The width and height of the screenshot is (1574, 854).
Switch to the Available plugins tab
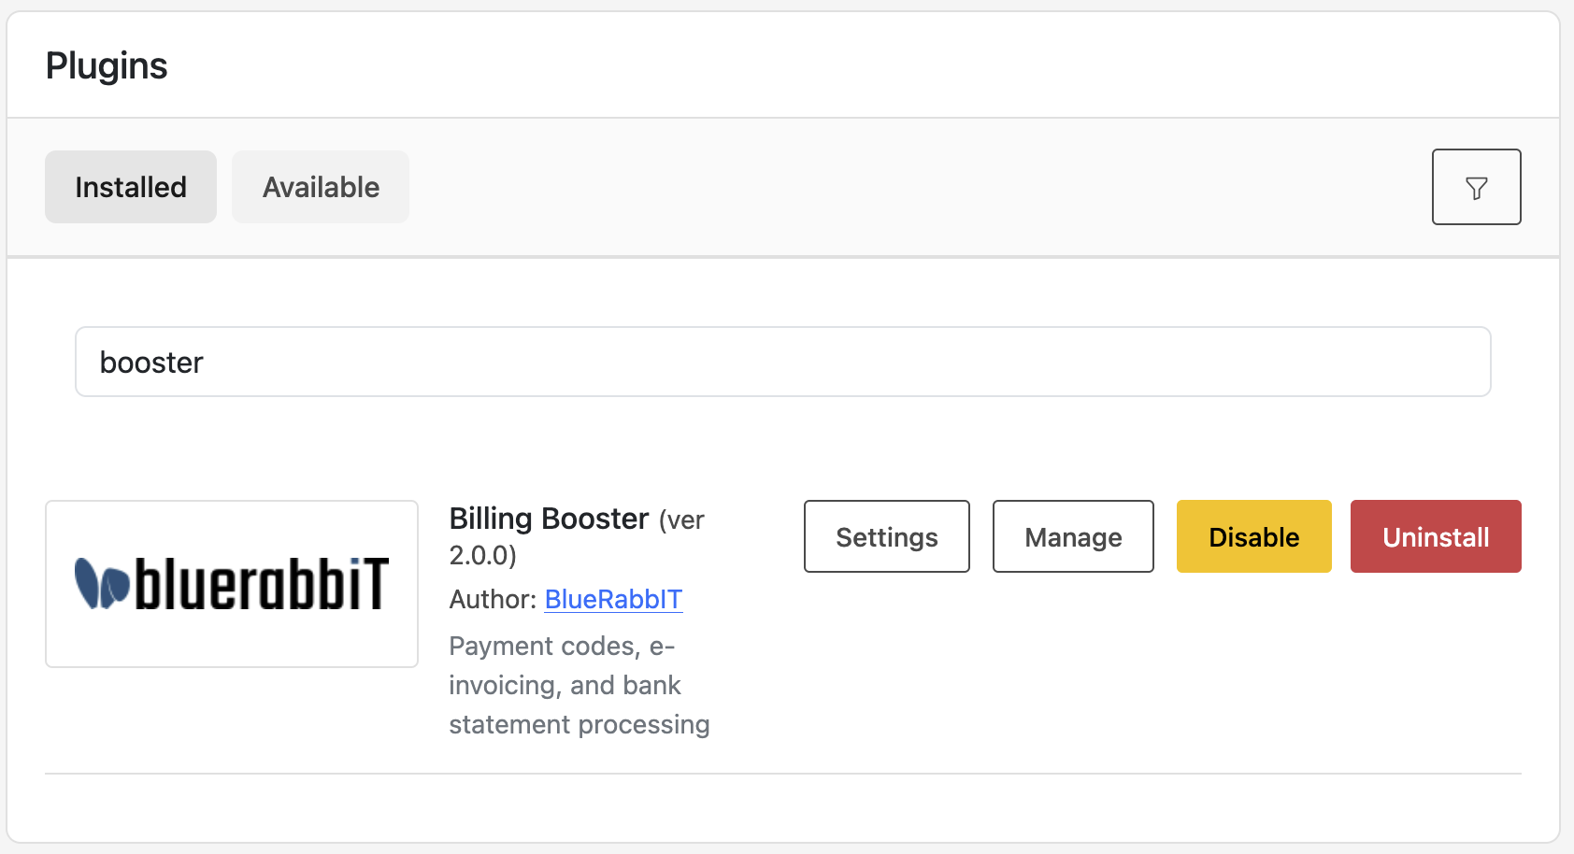point(321,187)
